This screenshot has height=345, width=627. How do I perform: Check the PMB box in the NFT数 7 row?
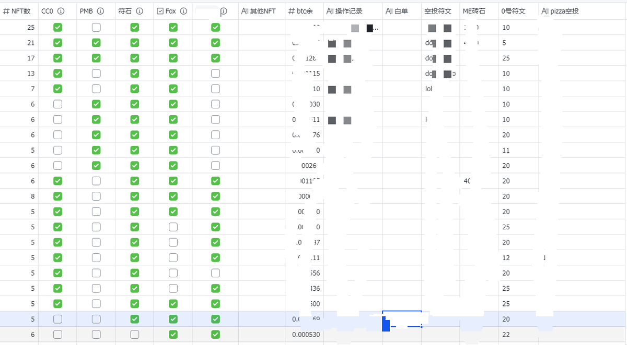click(x=96, y=89)
